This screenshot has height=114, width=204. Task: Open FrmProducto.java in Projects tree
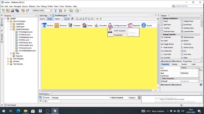point(25,42)
